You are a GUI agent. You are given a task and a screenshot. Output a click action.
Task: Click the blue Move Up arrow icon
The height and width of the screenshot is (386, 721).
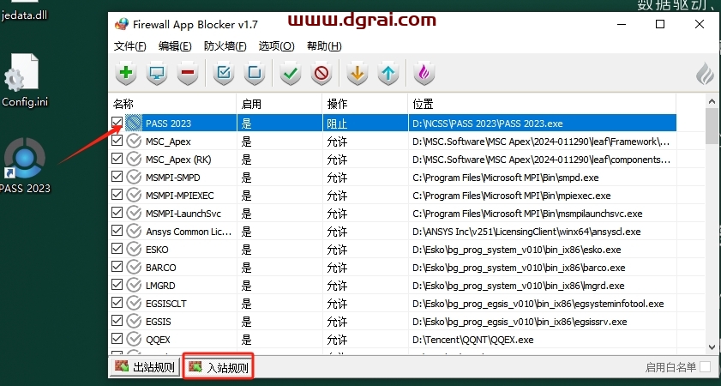(388, 73)
